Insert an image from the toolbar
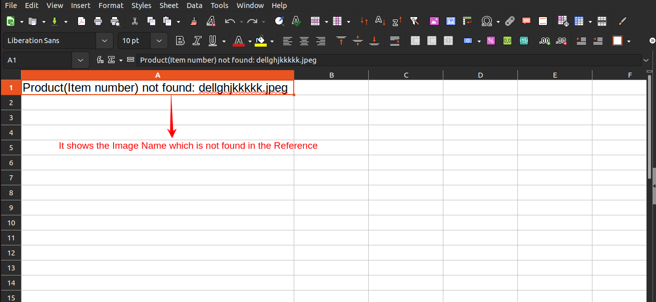The image size is (656, 302). [434, 21]
